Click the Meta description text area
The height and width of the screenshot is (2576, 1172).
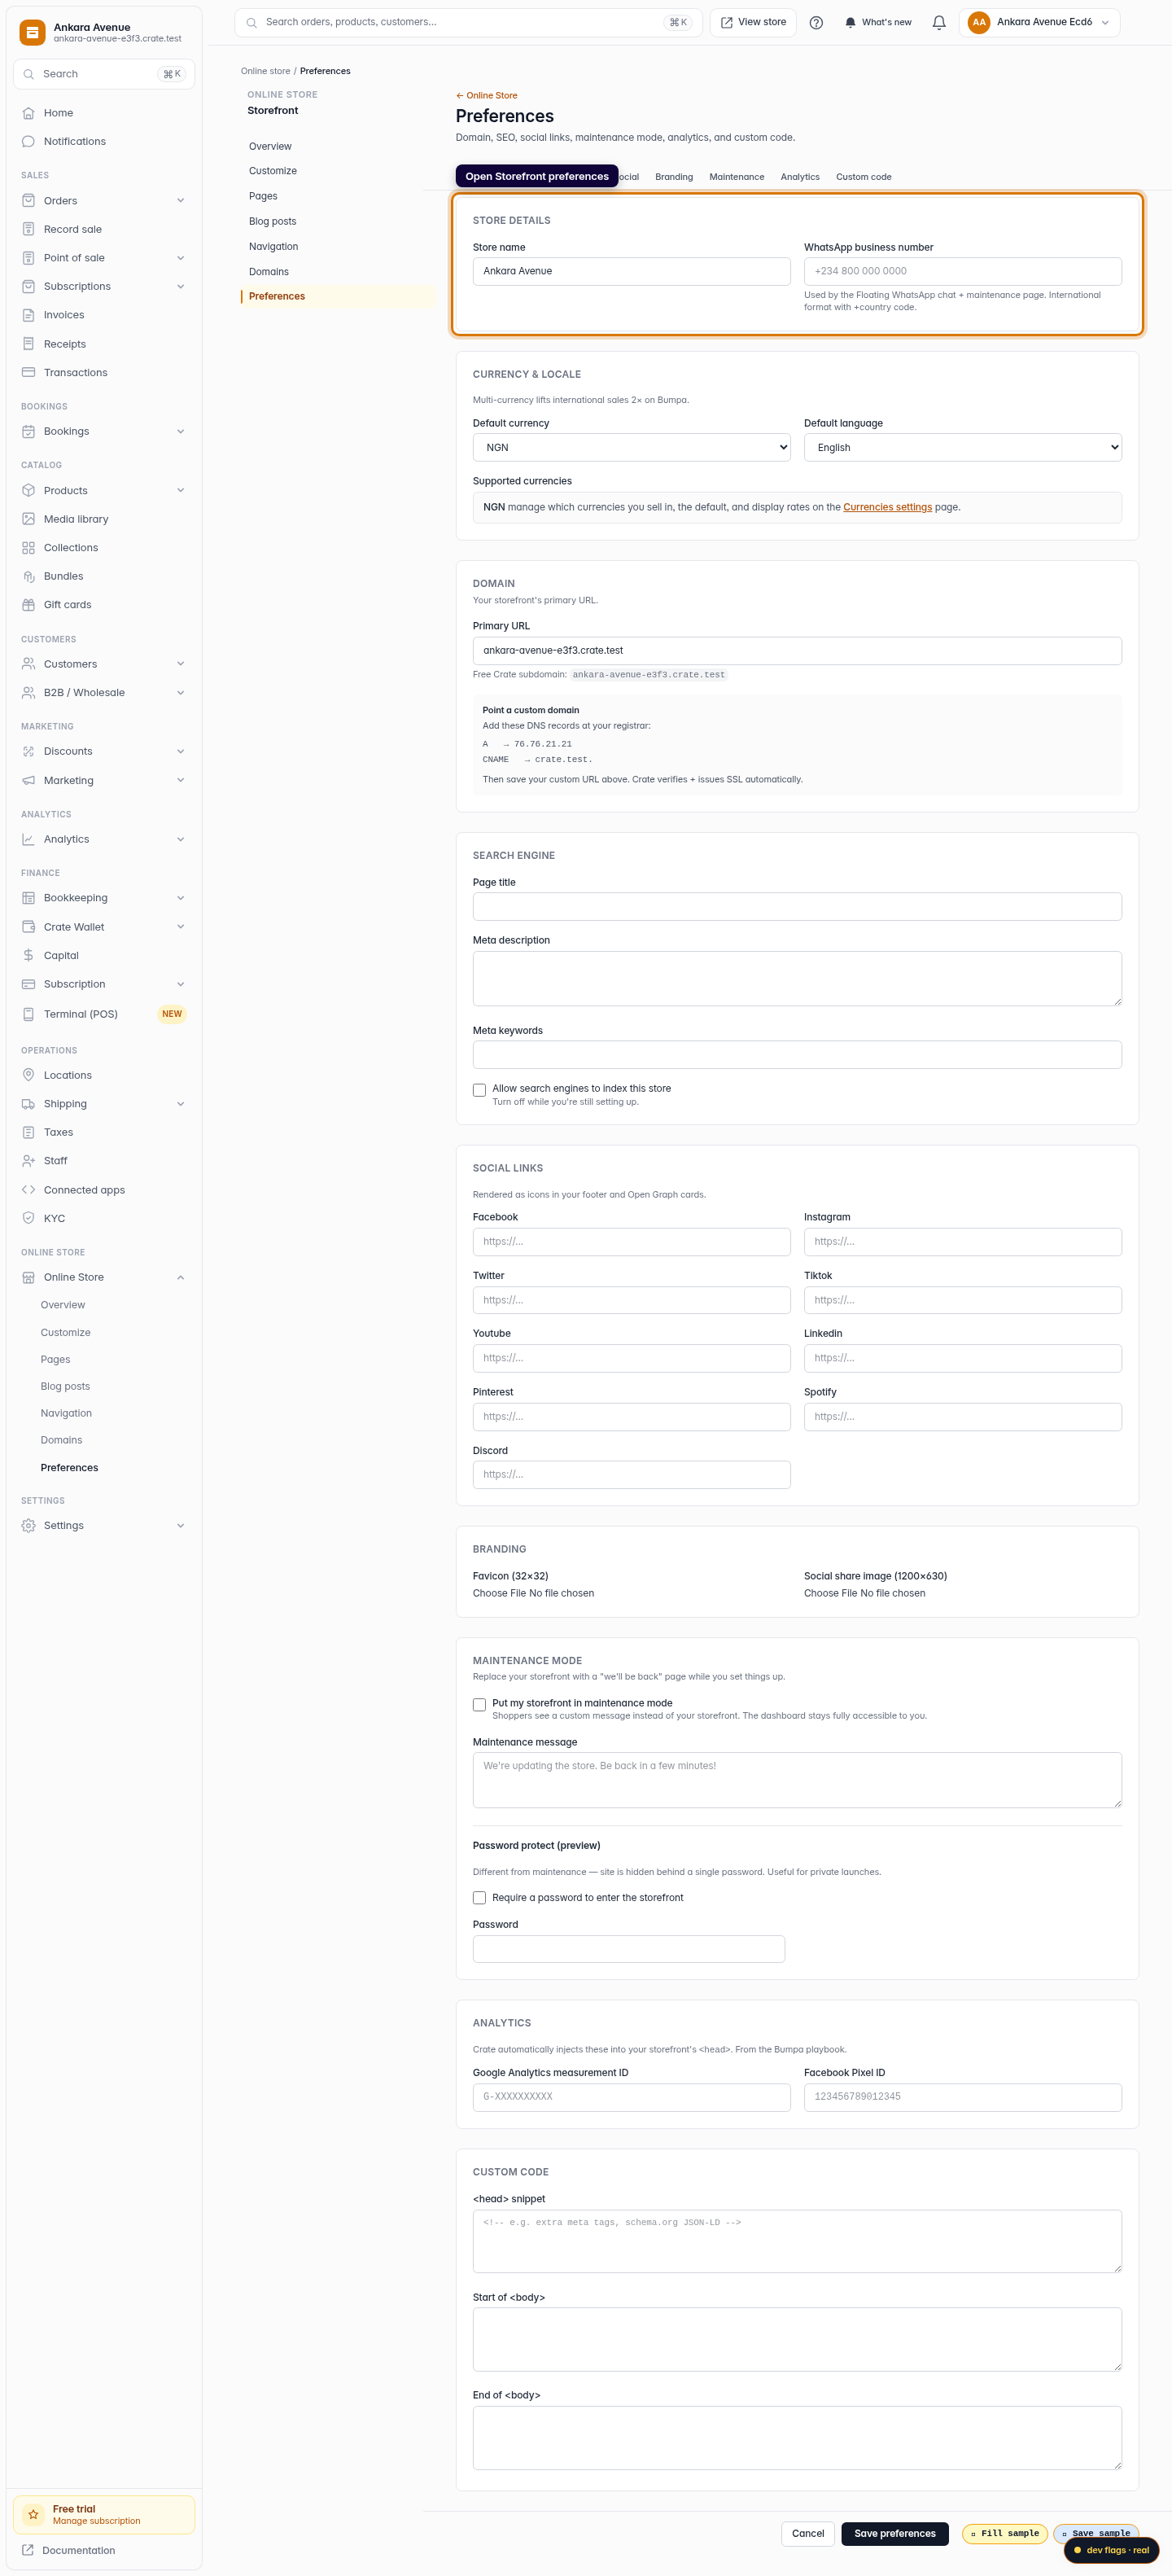[797, 979]
